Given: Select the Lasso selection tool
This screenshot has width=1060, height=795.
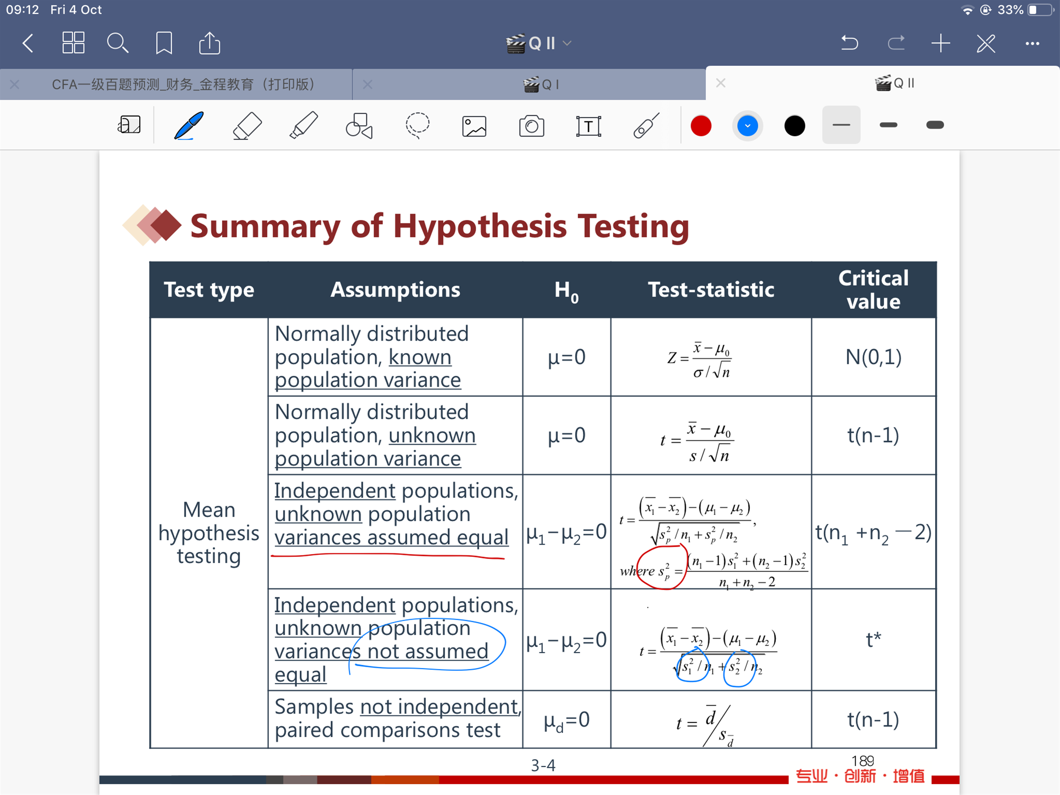Looking at the screenshot, I should pos(417,126).
